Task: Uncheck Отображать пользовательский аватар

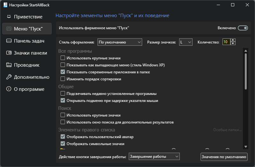Action: tap(63, 137)
